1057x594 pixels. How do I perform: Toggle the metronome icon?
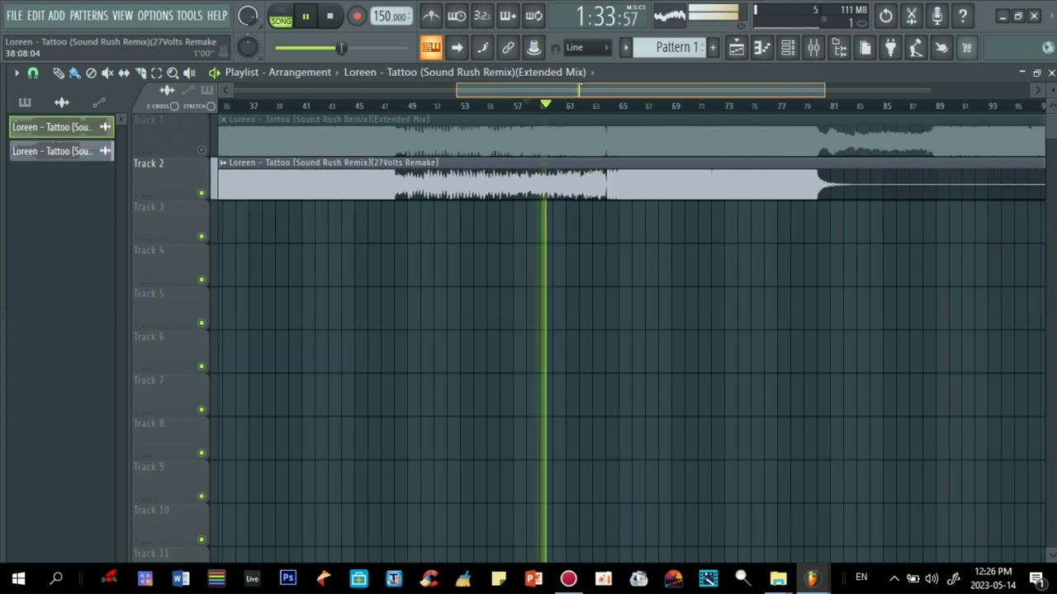click(431, 16)
